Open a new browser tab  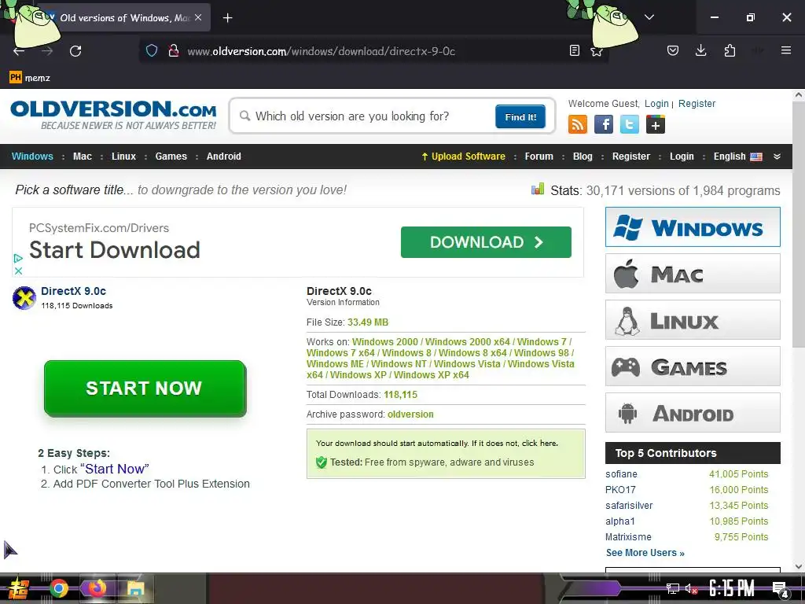(228, 18)
